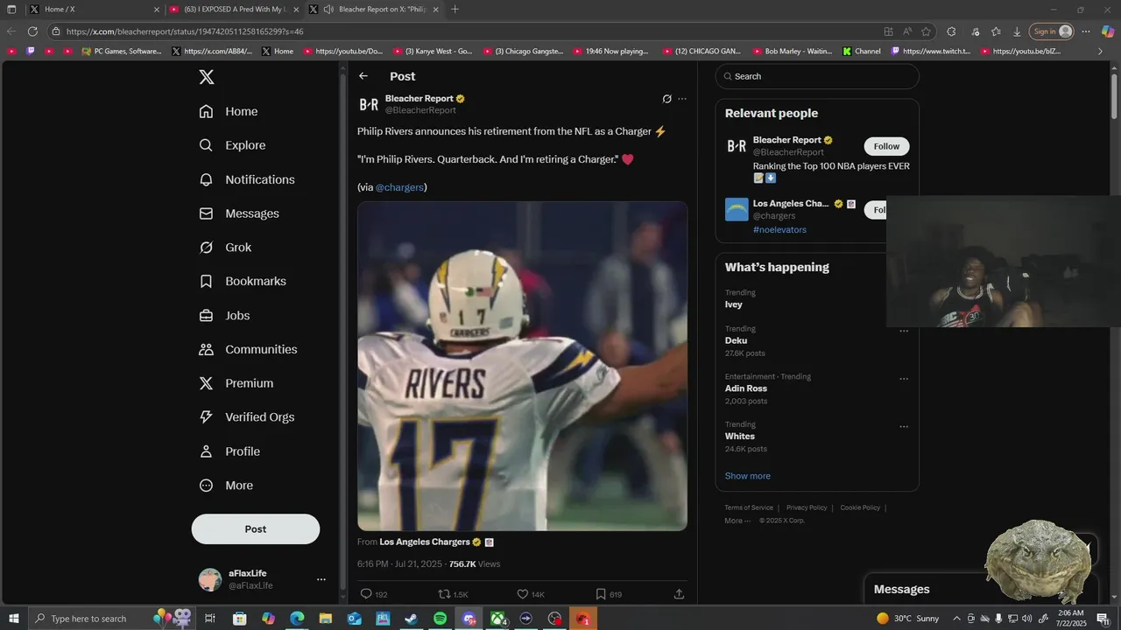Open Bookmarks in sidebar
Image resolution: width=1121 pixels, height=630 pixels.
point(243,281)
